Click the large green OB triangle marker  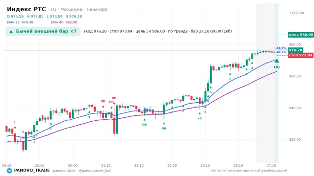coord(277,61)
